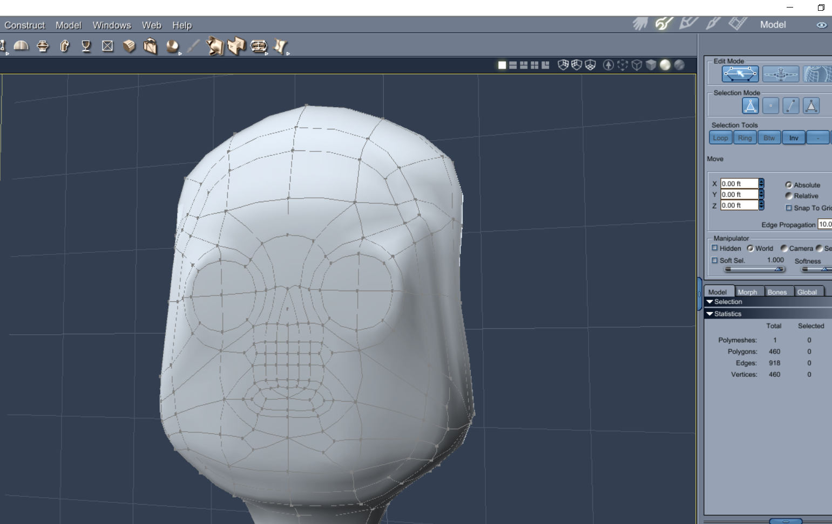Click the minus selection tool button
Viewport: 832px width, 524px height.
tap(818, 138)
